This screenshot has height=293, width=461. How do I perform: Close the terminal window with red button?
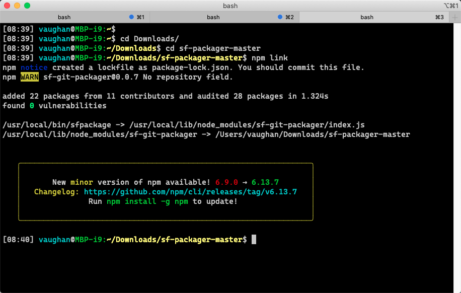7,6
